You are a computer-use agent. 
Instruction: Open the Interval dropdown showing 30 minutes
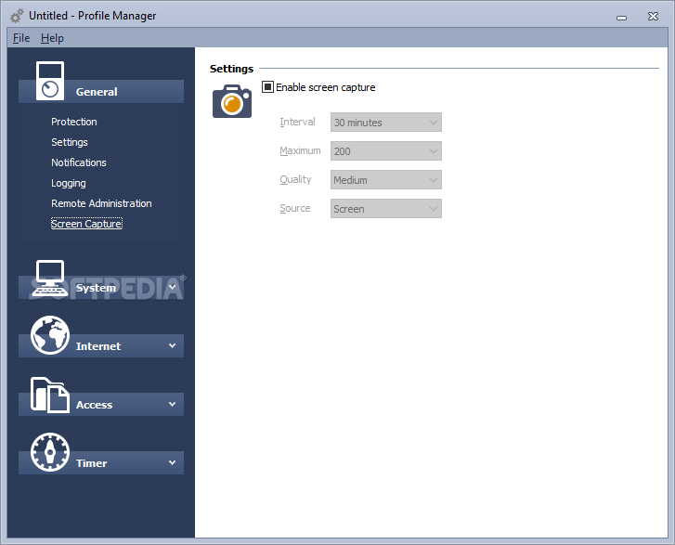(385, 123)
